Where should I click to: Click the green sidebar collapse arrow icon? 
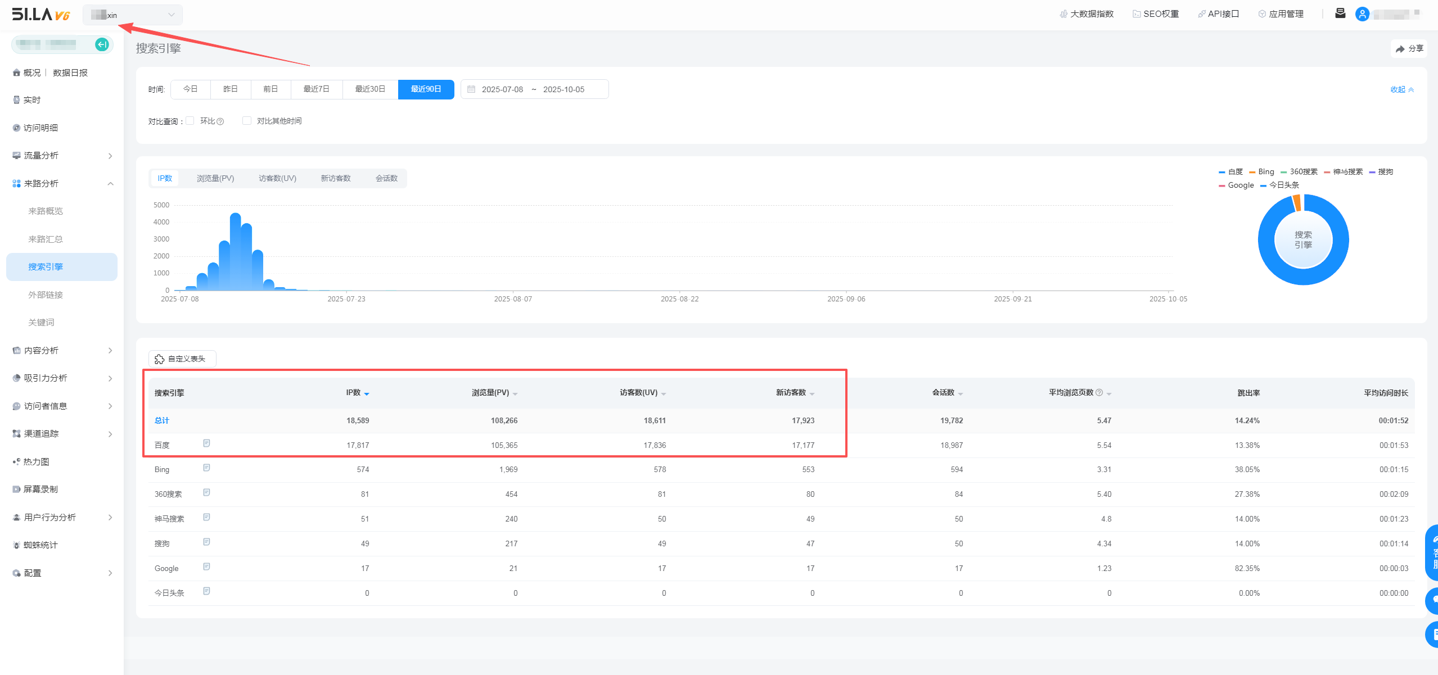pyautogui.click(x=102, y=44)
